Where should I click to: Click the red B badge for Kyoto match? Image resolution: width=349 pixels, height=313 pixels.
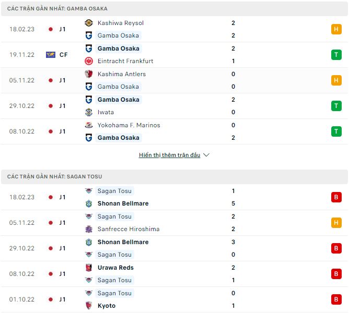(x=336, y=299)
